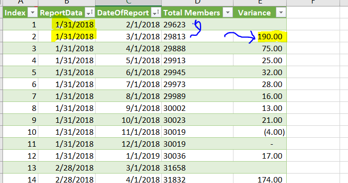The width and height of the screenshot is (348, 183).
Task: Select the negative (4.00) variance cell
Action: click(260, 132)
